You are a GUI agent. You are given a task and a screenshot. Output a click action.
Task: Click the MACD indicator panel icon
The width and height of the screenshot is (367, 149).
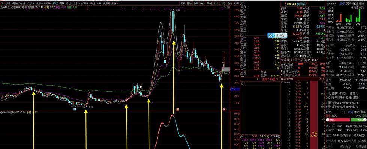[x=1, y=112]
